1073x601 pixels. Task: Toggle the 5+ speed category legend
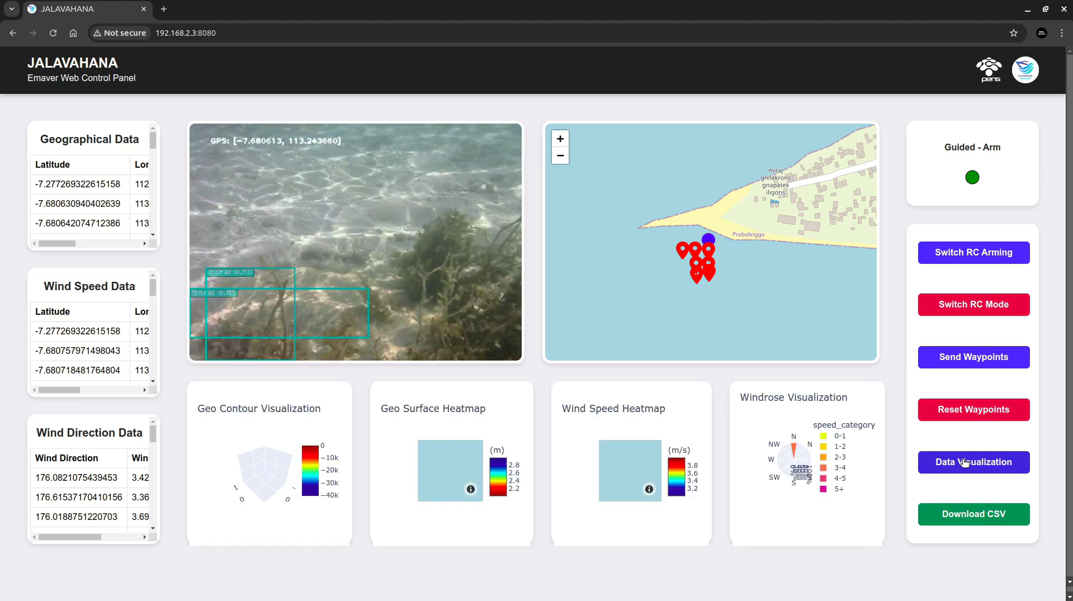(833, 489)
